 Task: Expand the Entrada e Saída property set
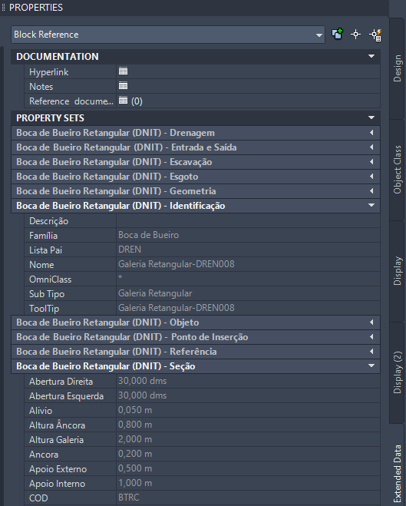371,147
